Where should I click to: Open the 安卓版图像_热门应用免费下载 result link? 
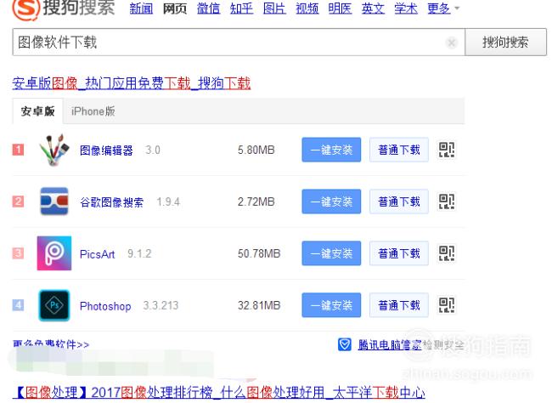[x=132, y=83]
